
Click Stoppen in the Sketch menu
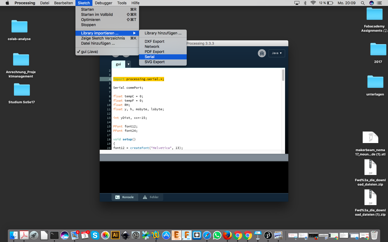pyautogui.click(x=107, y=25)
